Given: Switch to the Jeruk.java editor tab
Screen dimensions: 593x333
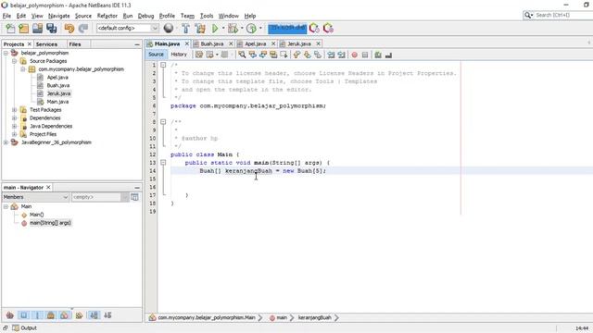Looking at the screenshot, I should pos(298,44).
